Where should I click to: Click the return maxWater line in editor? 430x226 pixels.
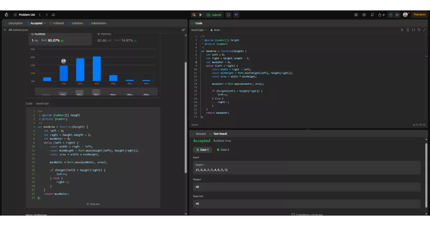[218, 113]
